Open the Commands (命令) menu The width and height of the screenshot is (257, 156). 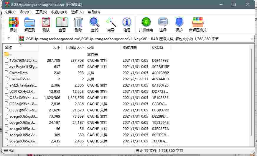pyautogui.click(x=26, y=12)
